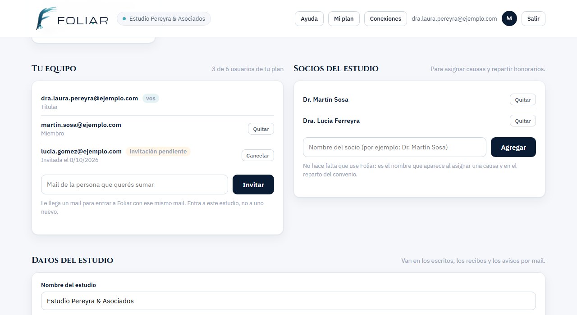Viewport: 577px width, 315px height.
Task: Click the '3 de 6 usuarios de tu plan' text
Action: (247, 69)
